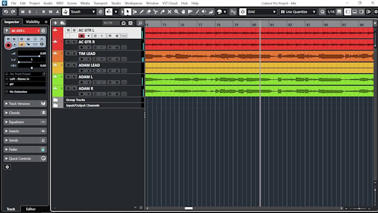Click the Use Track Presets cloud icon

[x=62, y=23]
